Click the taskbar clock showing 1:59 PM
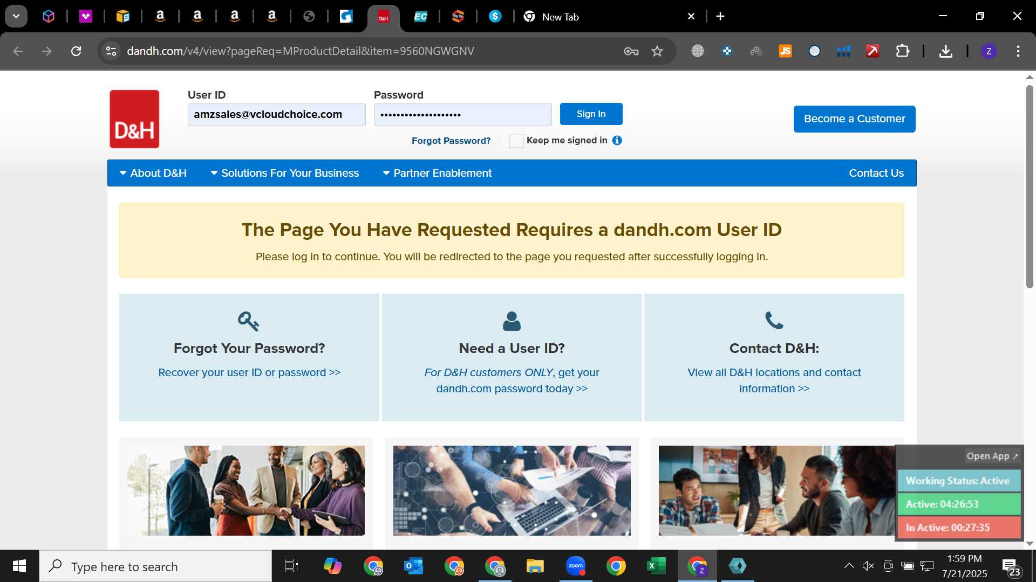 pos(964,566)
